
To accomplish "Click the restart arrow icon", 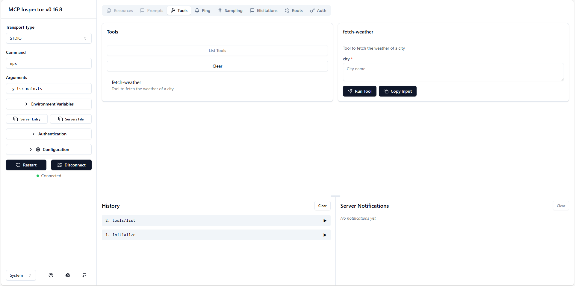I will point(18,165).
